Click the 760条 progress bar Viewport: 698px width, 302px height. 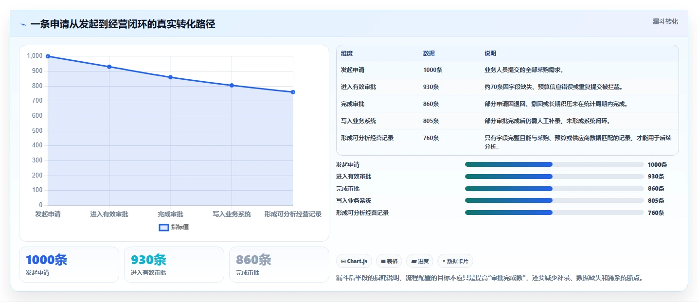click(x=555, y=213)
